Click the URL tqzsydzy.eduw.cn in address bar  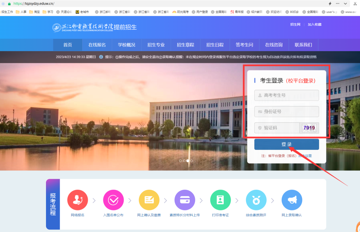[x=34, y=4]
